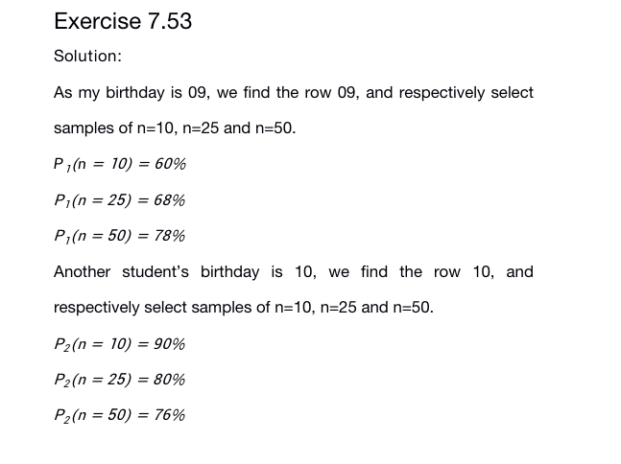Click the 80% result value

[170, 380]
